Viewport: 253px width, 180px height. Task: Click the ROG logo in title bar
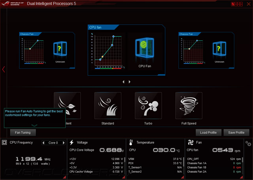click(6, 4)
